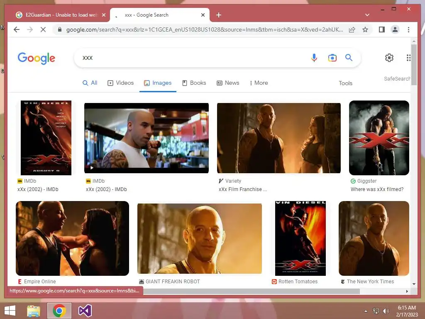
Task: Open the xXx (2002) IMDb poster thumbnail
Action: 46,138
